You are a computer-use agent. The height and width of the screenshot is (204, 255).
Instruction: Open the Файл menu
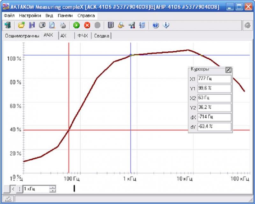point(9,15)
